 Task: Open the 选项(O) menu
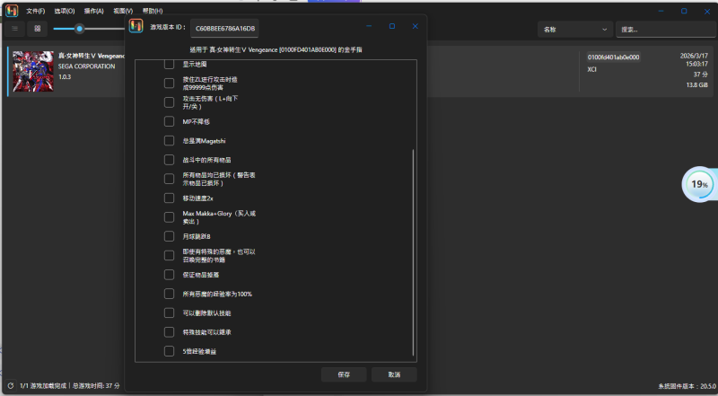click(65, 11)
